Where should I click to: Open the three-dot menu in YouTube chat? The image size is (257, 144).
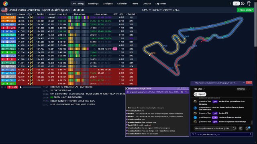249,89
